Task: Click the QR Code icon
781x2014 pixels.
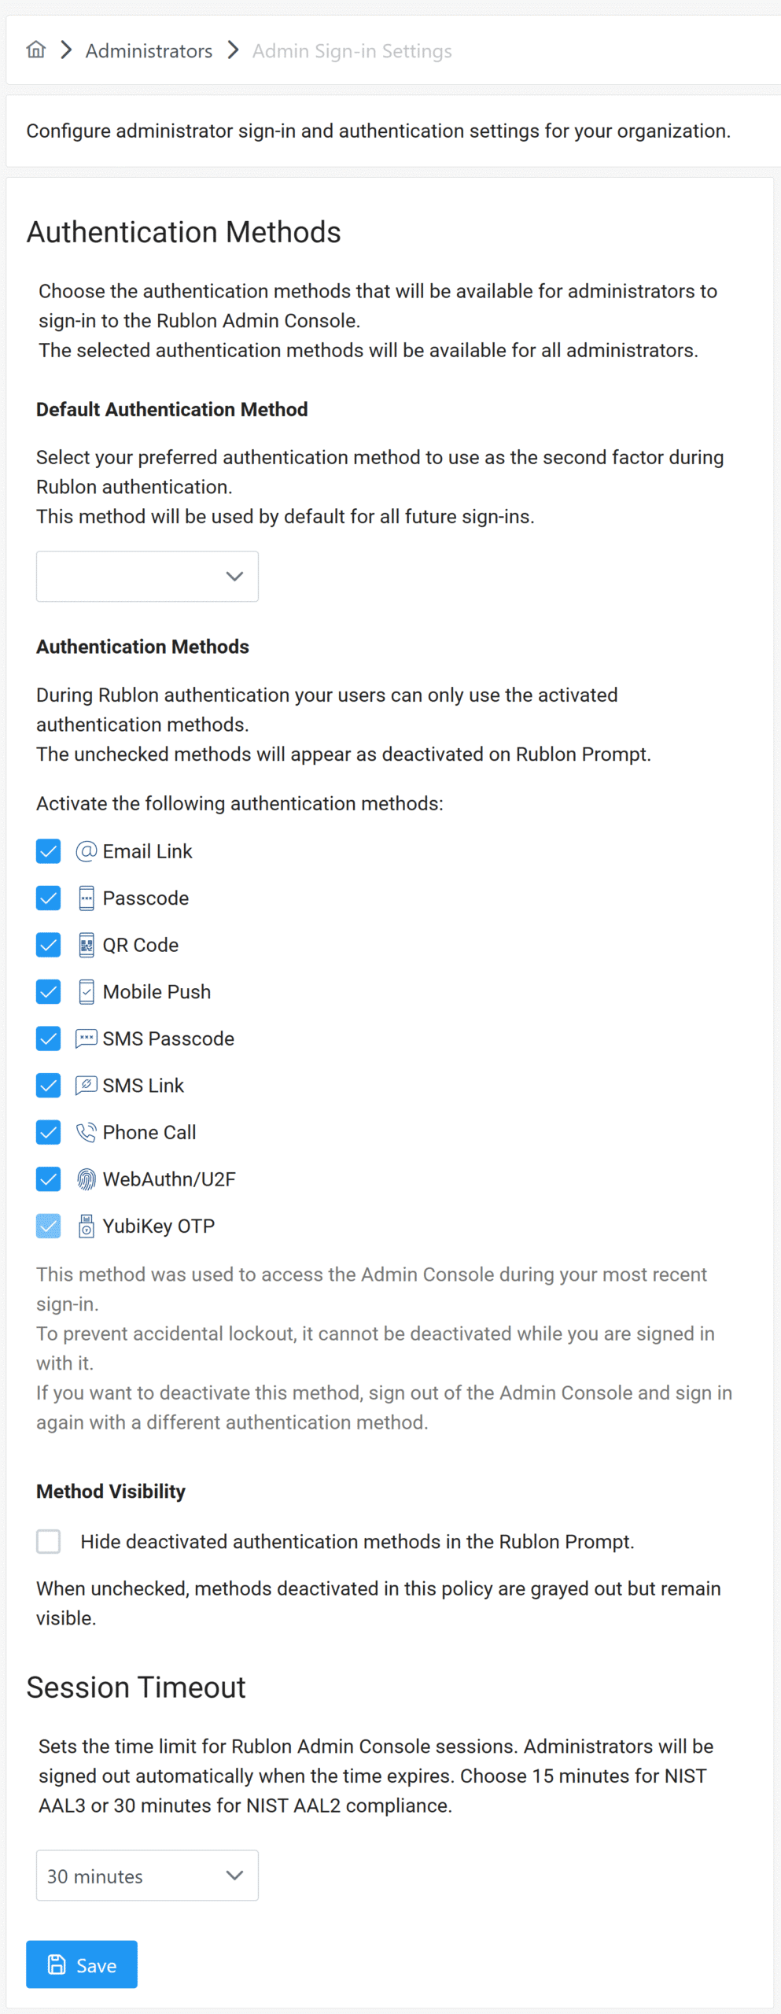Action: [87, 945]
